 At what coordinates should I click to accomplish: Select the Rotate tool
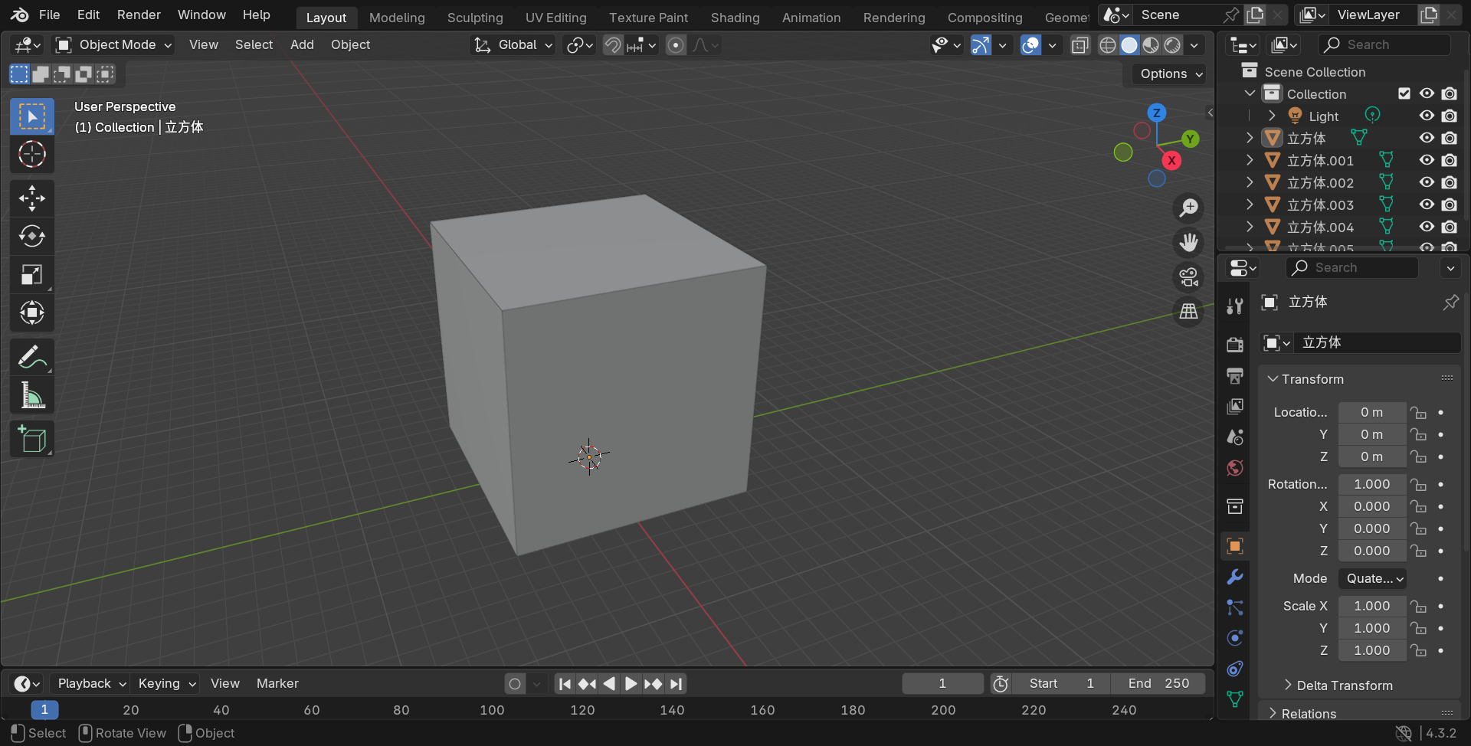(x=31, y=236)
